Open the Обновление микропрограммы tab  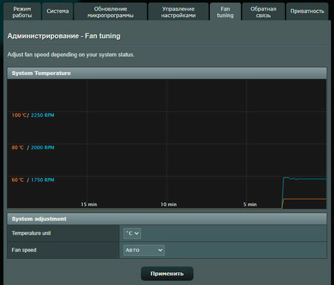click(x=110, y=12)
